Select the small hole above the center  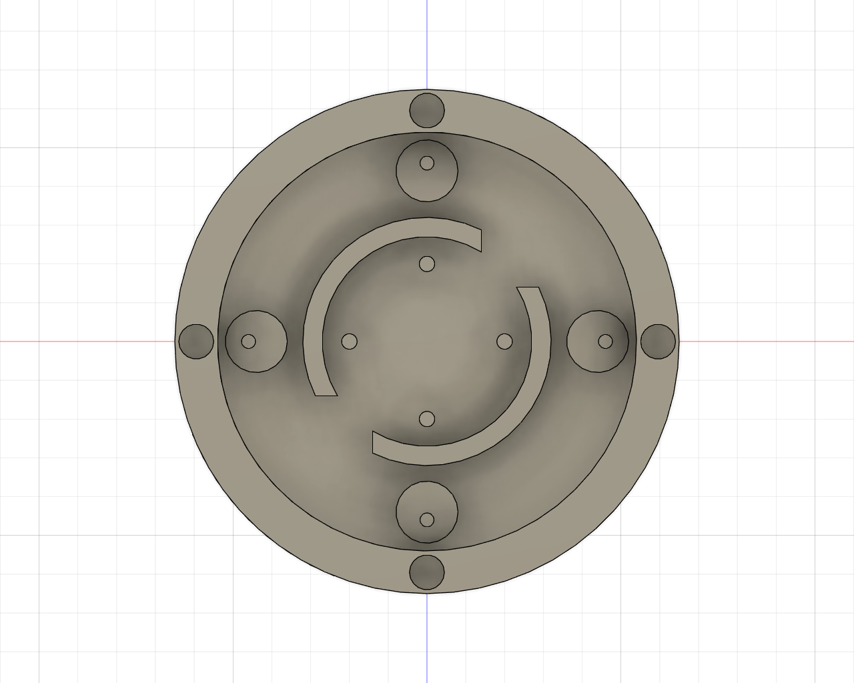click(426, 264)
